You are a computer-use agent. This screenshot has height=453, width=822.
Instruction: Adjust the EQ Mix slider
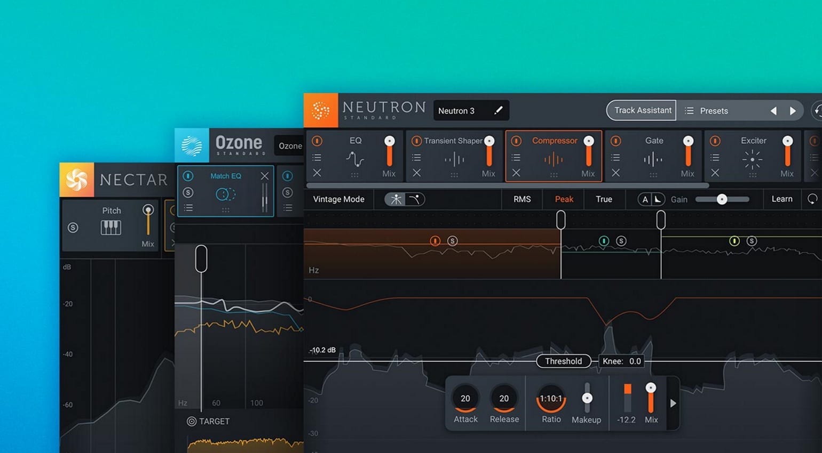click(390, 151)
